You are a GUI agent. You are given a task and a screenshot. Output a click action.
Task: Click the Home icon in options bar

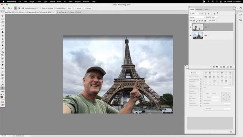click(x=3, y=8)
